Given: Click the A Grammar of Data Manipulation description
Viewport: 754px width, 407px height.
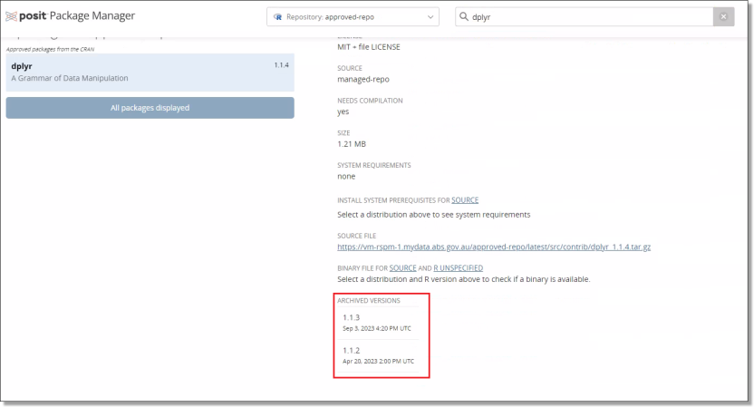Looking at the screenshot, I should (x=70, y=78).
